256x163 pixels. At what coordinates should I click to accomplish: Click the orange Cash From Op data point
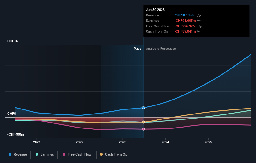[143, 122]
